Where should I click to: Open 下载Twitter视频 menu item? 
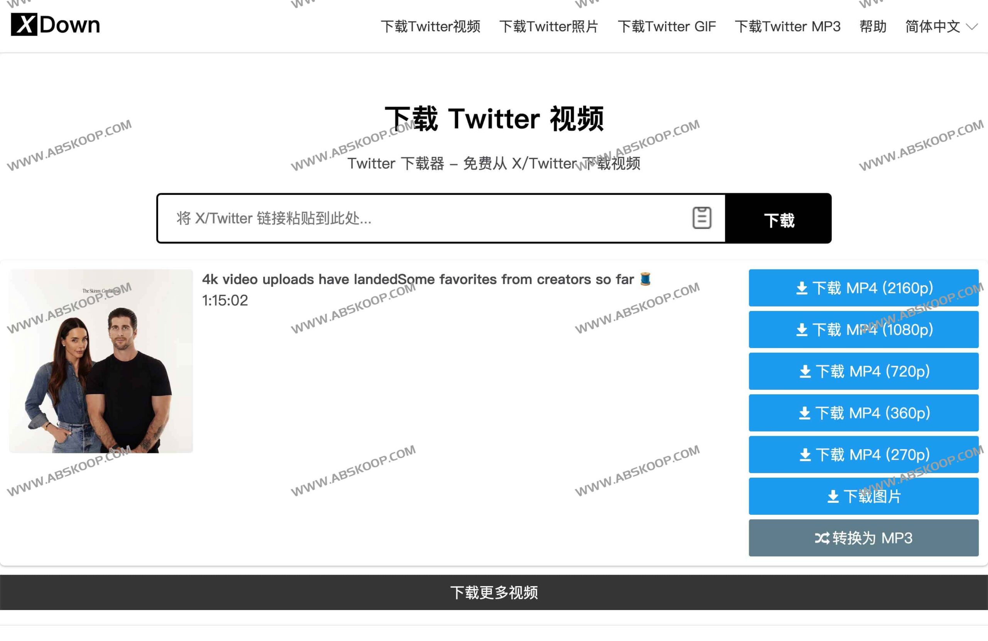point(430,26)
